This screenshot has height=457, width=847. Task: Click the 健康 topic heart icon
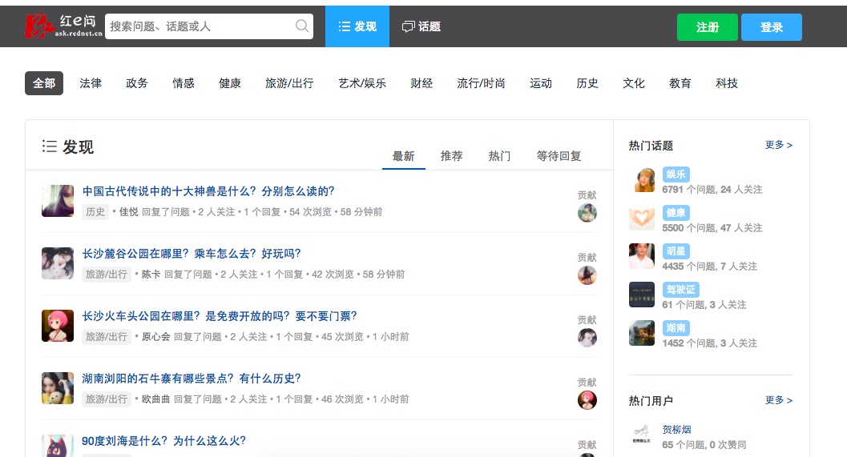point(642,218)
